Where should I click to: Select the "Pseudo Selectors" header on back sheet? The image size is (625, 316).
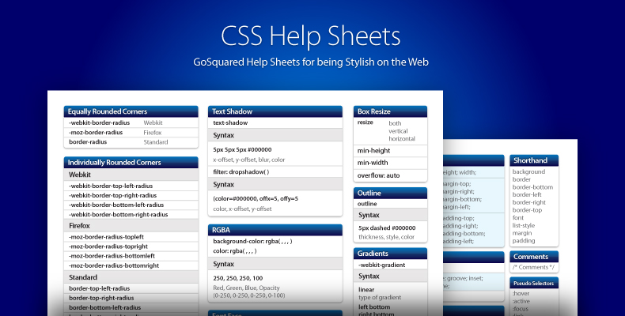(534, 284)
